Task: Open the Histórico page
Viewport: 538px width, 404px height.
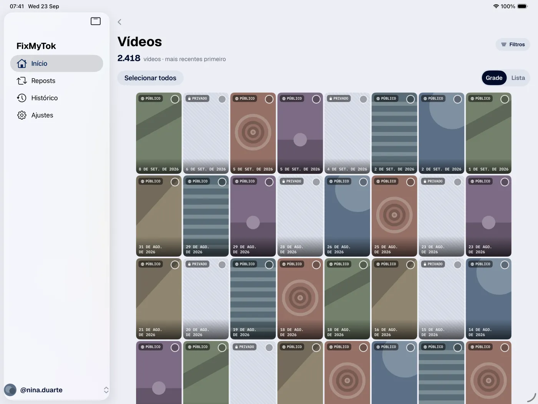Action: (x=56, y=98)
